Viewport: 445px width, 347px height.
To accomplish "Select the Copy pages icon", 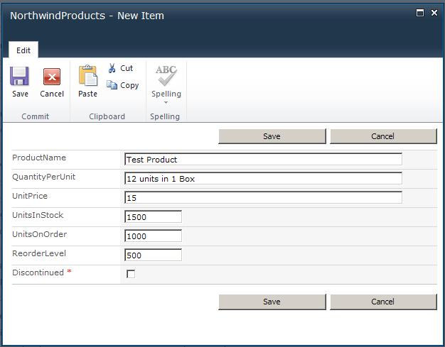I will pyautogui.click(x=112, y=84).
